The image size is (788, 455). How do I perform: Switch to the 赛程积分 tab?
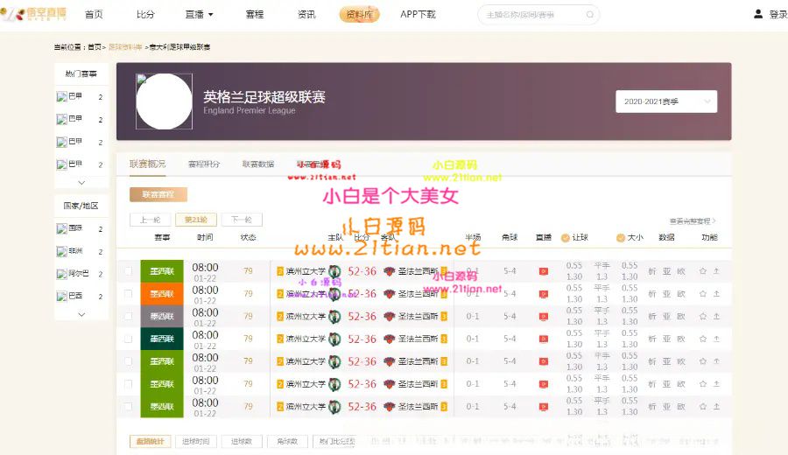coord(204,164)
